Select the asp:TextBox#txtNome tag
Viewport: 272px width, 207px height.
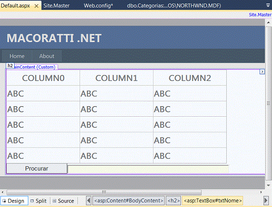pos(212,201)
